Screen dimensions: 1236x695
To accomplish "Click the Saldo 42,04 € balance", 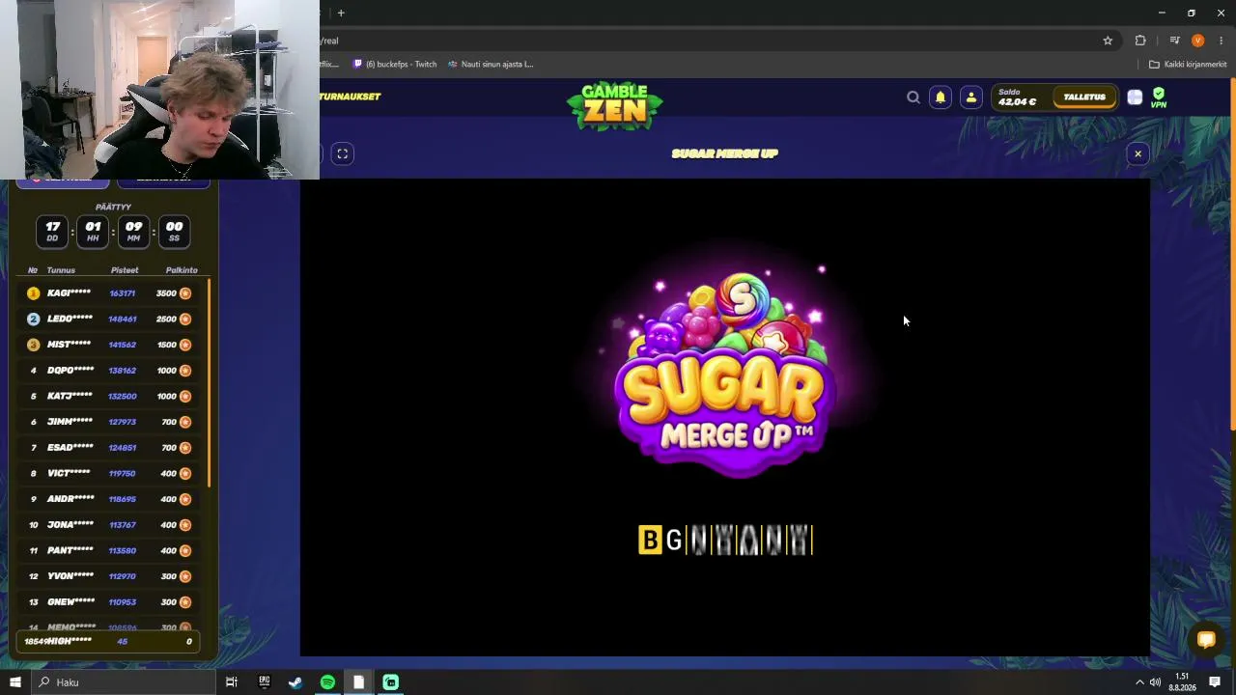I will pos(1018,97).
